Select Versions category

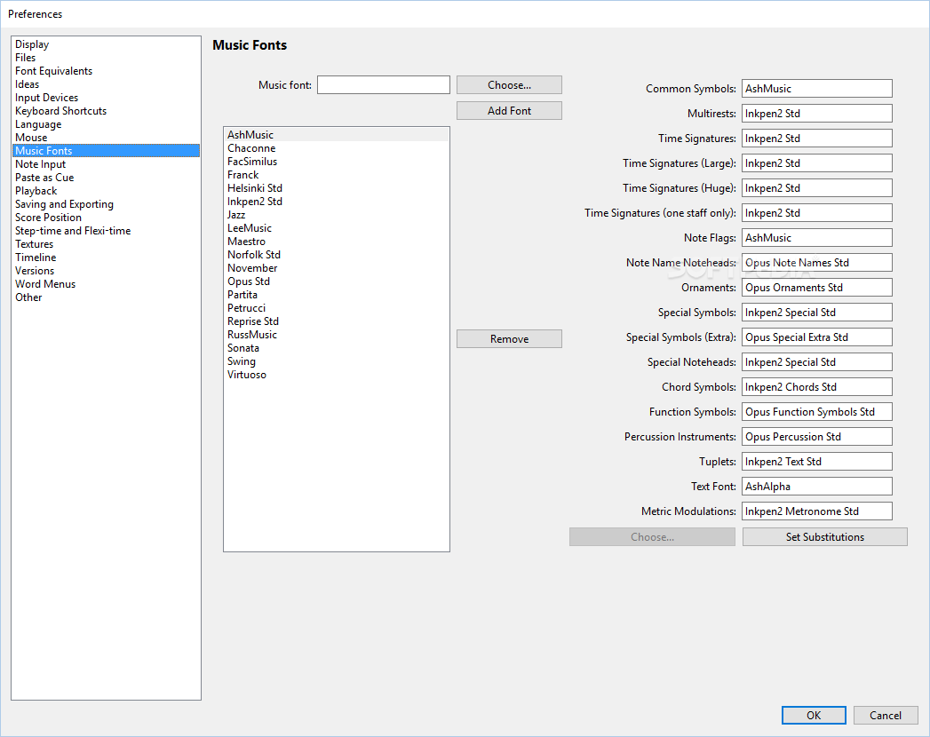tap(106, 271)
